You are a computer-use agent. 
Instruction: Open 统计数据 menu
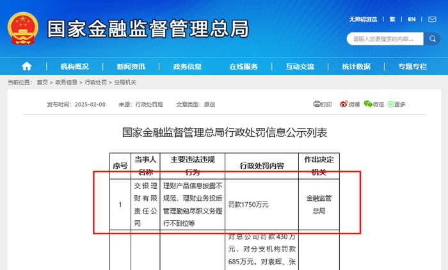pos(356,67)
